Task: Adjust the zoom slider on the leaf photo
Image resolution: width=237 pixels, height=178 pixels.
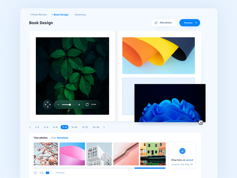Action: pyautogui.click(x=70, y=104)
